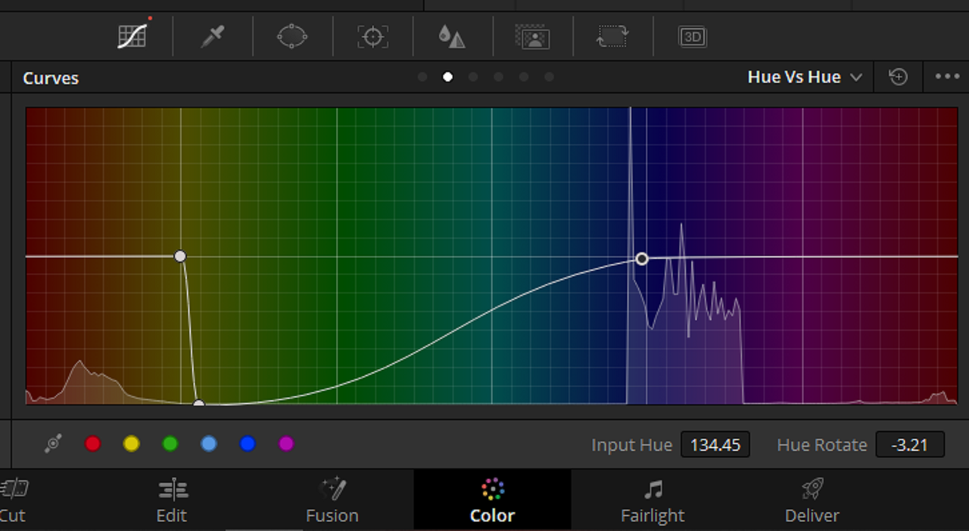Image resolution: width=969 pixels, height=531 pixels.
Task: Pick the yellow hue swatch
Action: click(x=132, y=444)
